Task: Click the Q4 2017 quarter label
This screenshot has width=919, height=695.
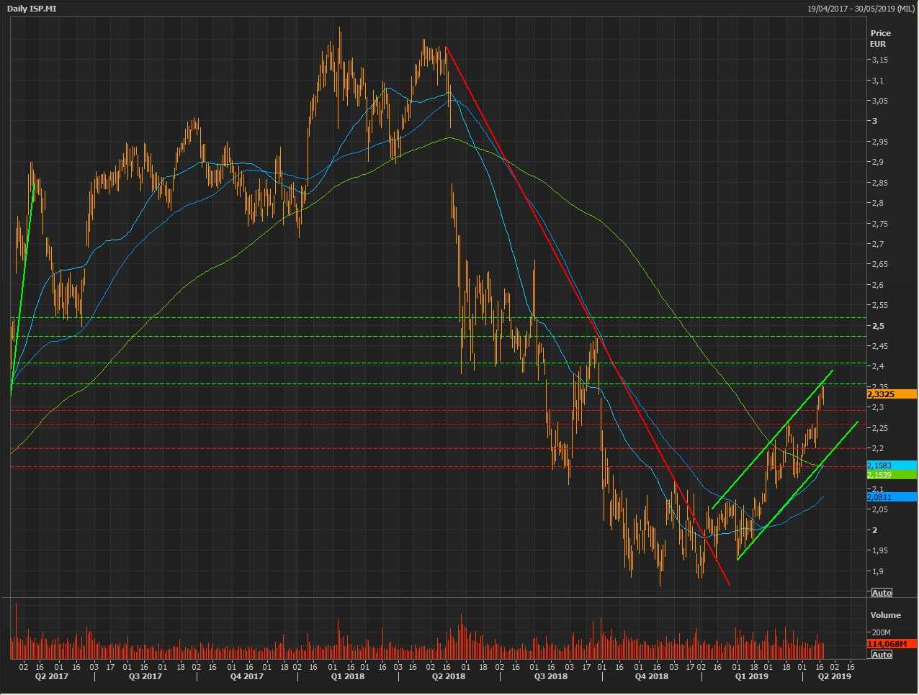Action: [x=247, y=676]
